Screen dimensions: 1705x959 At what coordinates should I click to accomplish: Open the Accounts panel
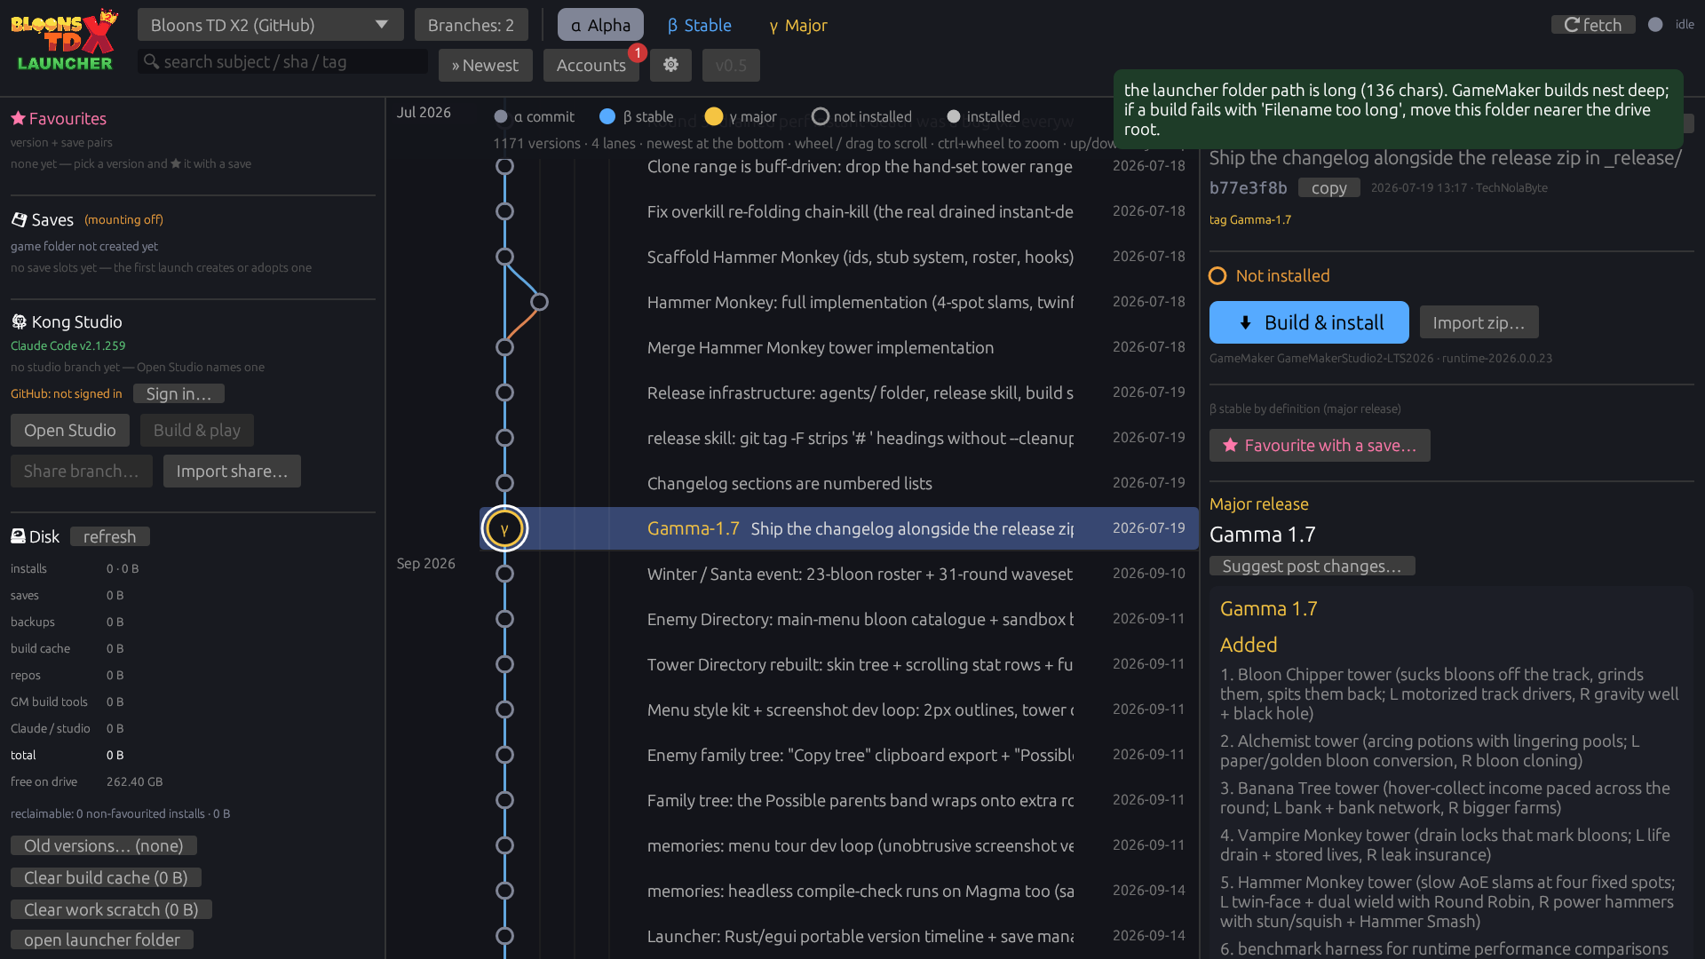pyautogui.click(x=591, y=65)
